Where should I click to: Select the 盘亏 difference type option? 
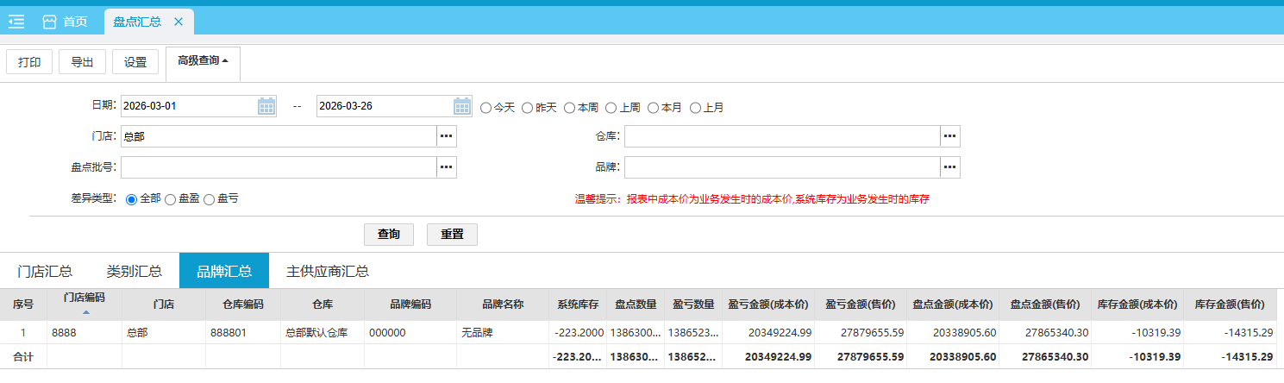[x=209, y=199]
